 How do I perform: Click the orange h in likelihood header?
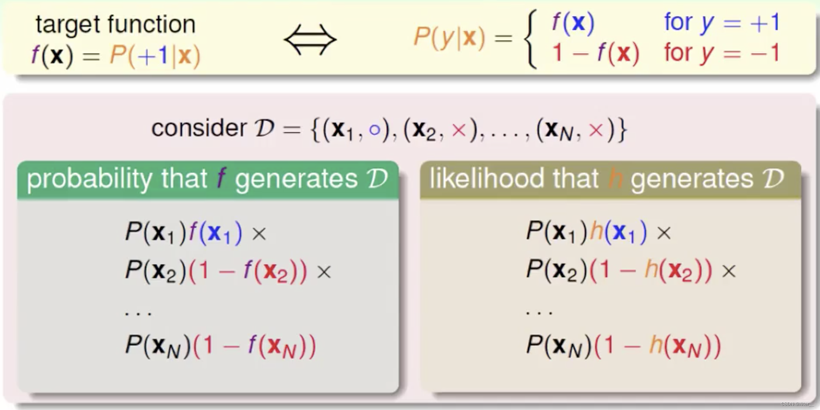(x=615, y=178)
